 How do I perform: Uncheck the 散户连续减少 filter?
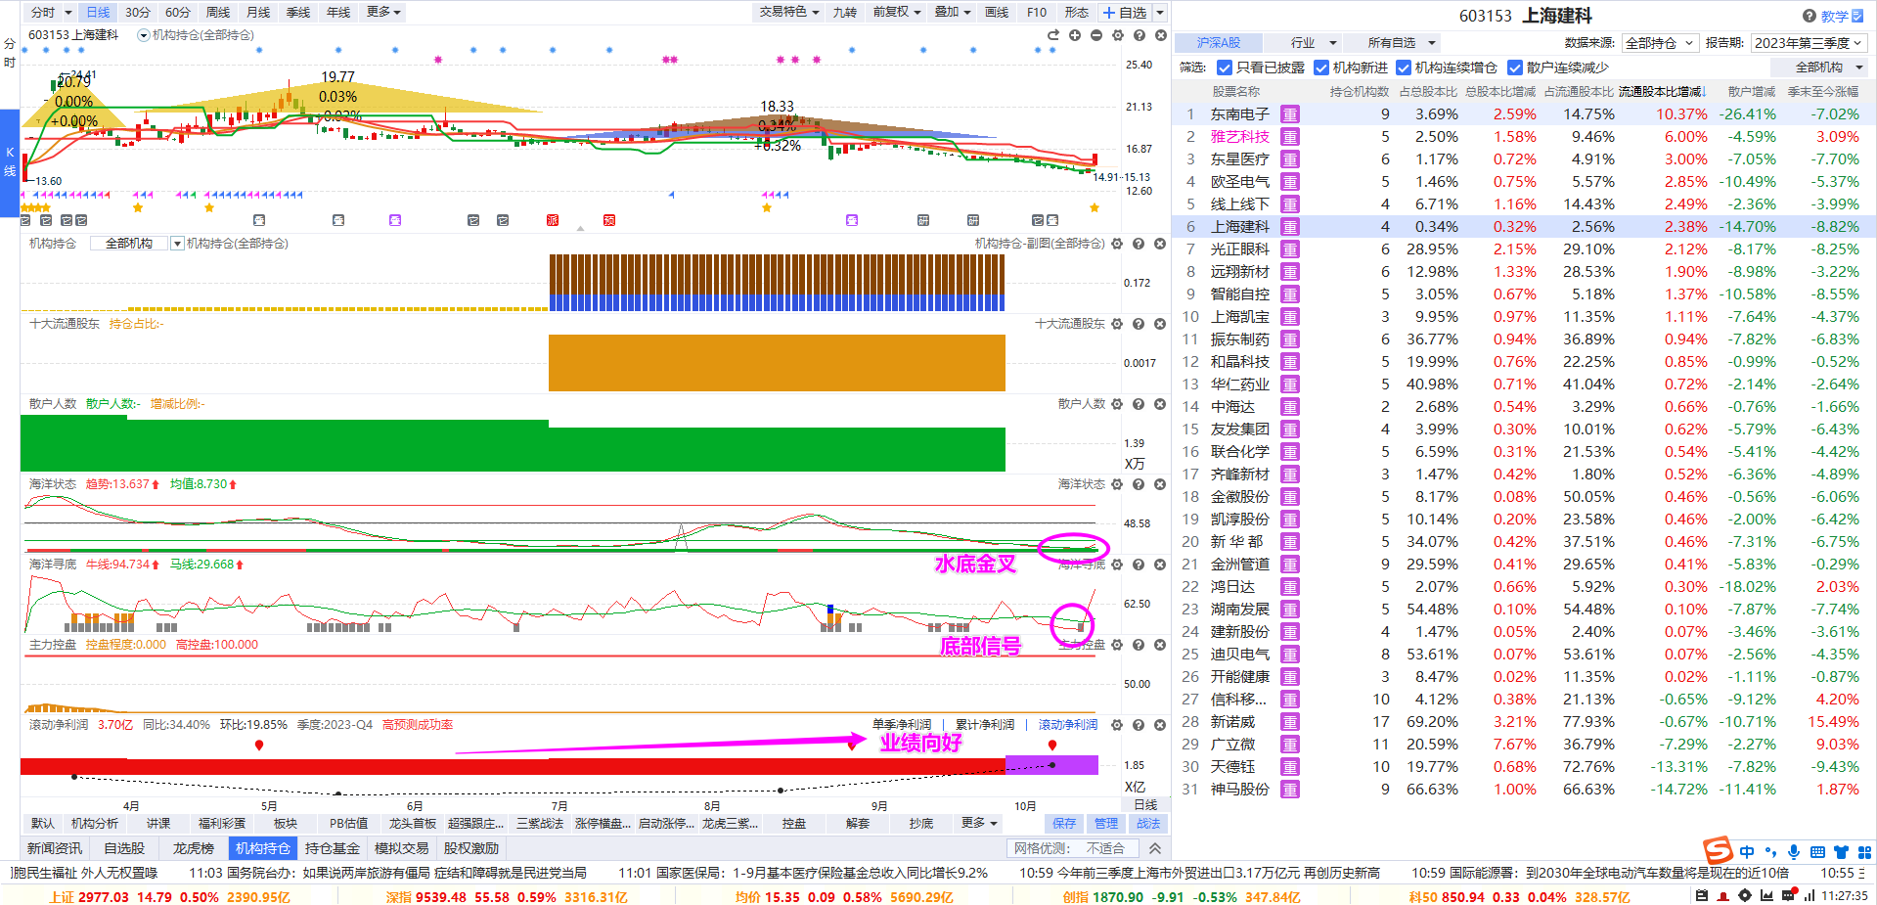(1515, 68)
